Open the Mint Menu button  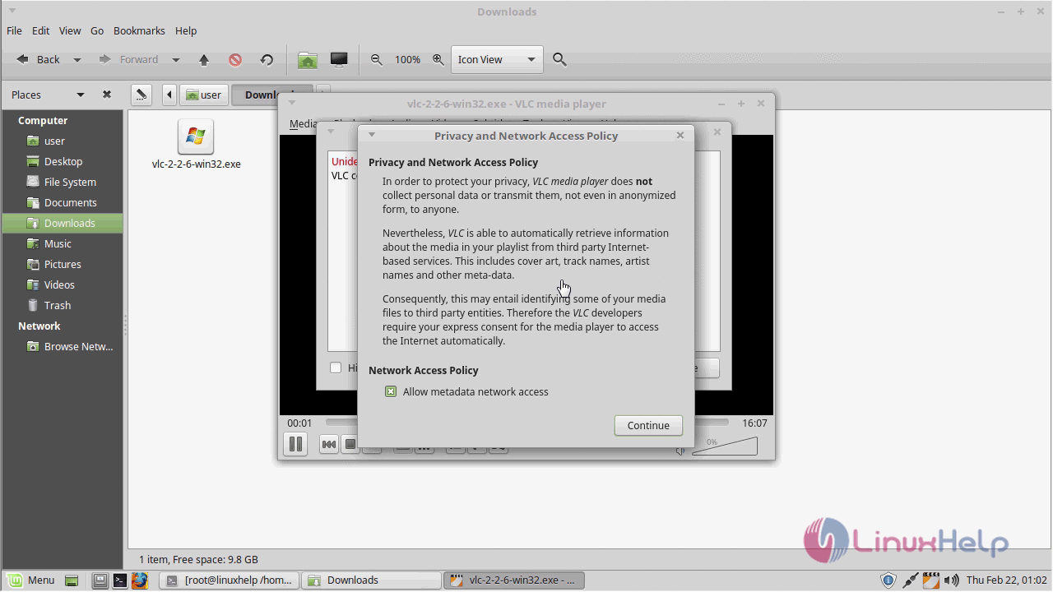(x=32, y=580)
